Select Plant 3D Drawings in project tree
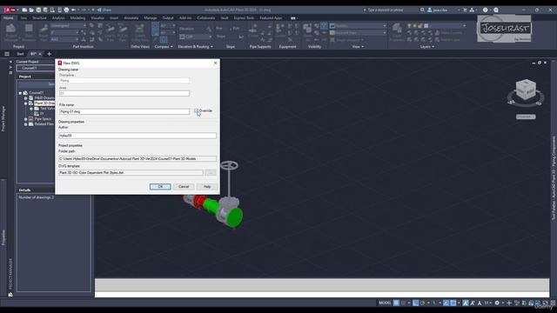The height and width of the screenshot is (313, 557). click(x=44, y=103)
